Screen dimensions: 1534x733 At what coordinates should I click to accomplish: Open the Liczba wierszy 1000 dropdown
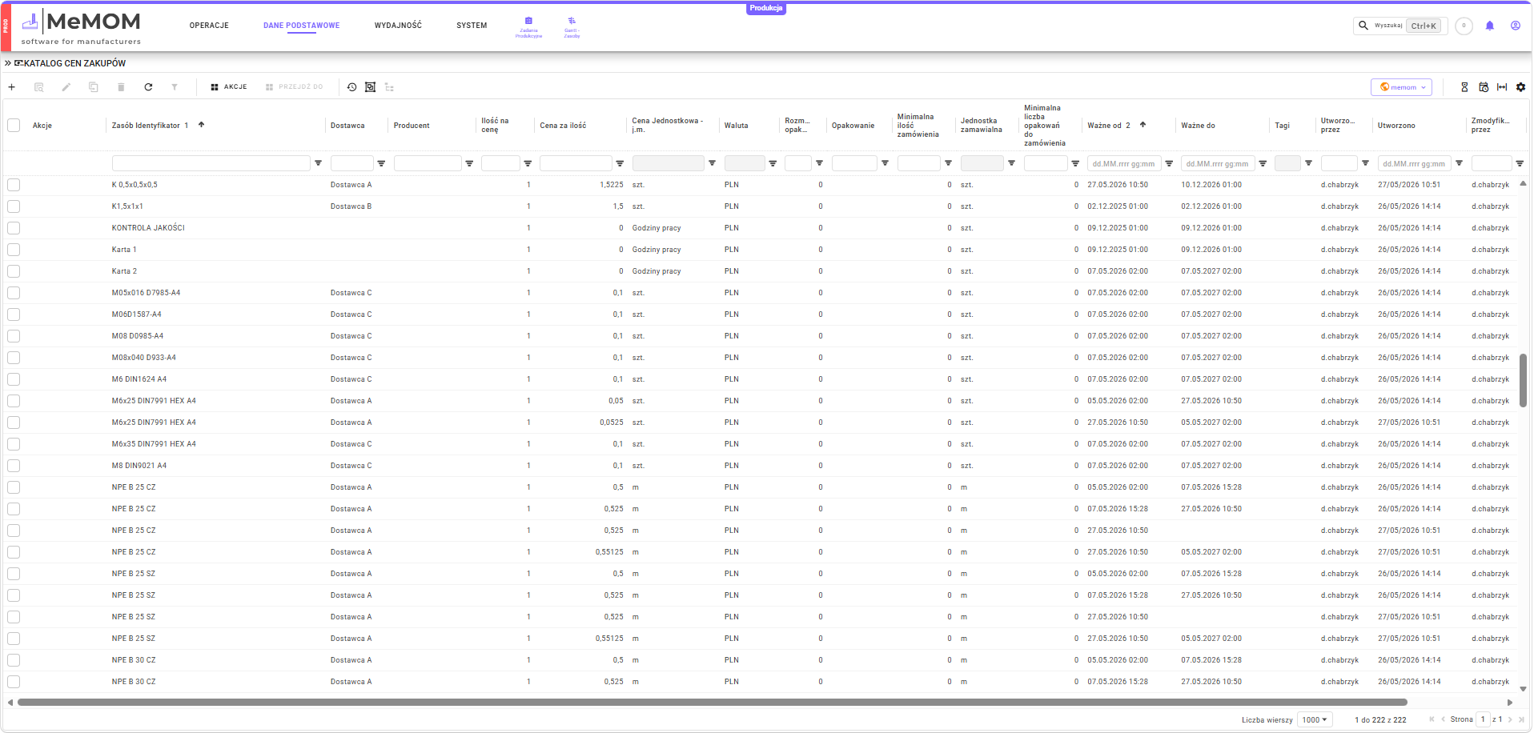(x=1315, y=719)
